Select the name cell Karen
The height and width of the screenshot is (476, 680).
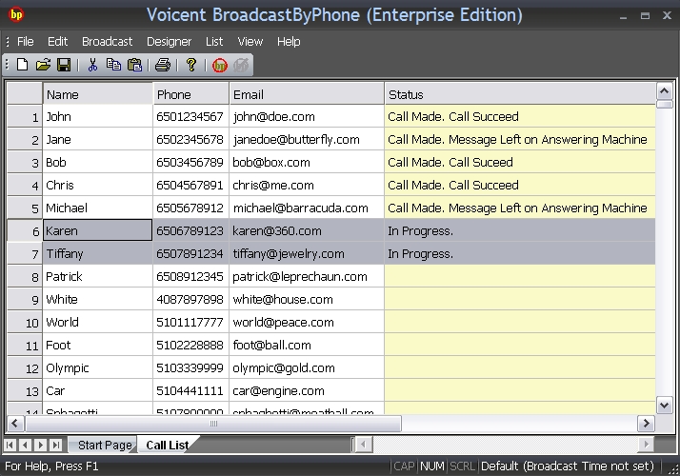click(x=97, y=230)
